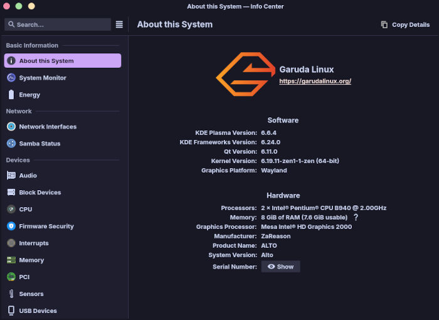Open the Memory page in sidebar
Image resolution: width=439 pixels, height=320 pixels.
[31, 260]
